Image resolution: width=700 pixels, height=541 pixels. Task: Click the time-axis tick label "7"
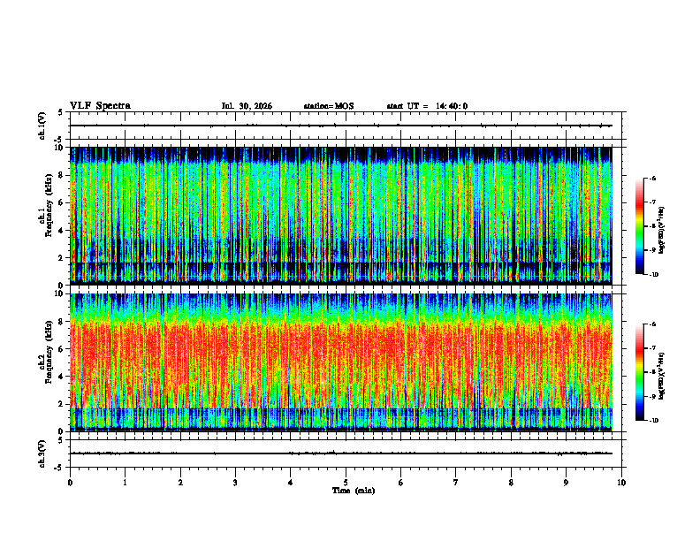pyautogui.click(x=456, y=483)
